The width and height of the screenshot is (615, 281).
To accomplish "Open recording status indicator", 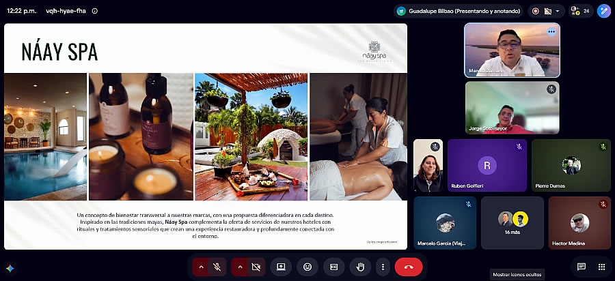I will pos(535,11).
